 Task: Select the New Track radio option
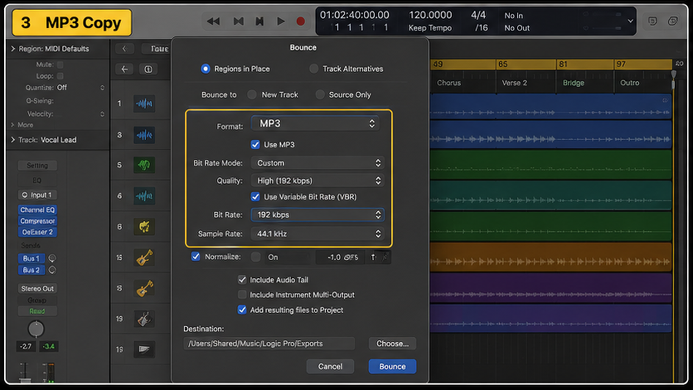pos(252,94)
